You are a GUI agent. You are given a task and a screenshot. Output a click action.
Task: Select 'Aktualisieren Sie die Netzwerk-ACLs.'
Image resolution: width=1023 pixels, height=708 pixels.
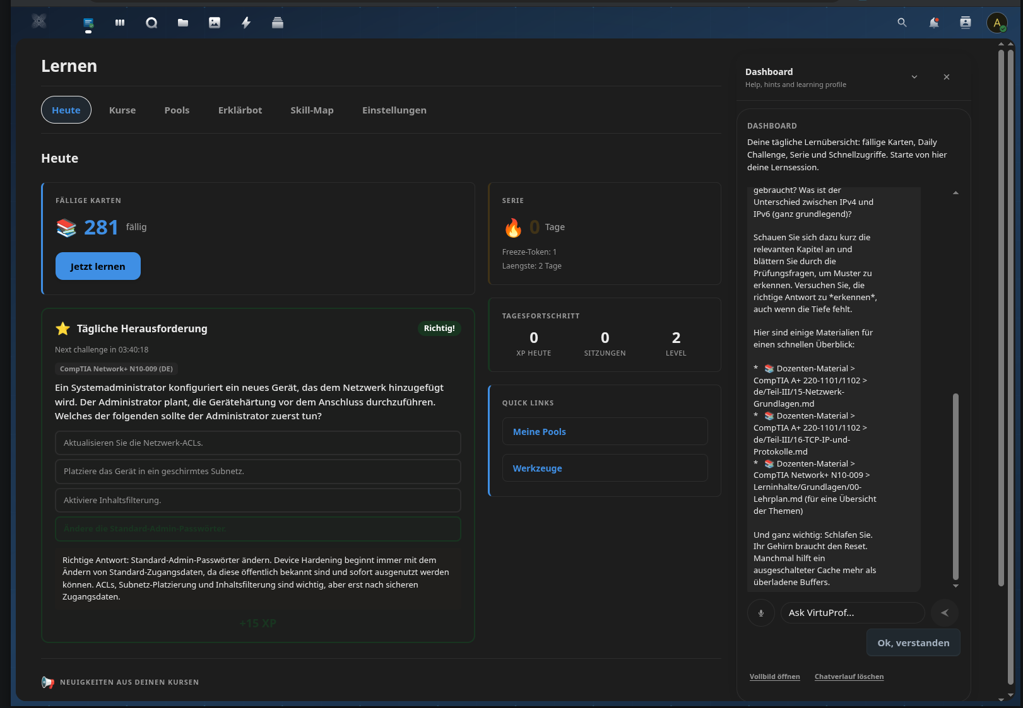[x=257, y=443]
